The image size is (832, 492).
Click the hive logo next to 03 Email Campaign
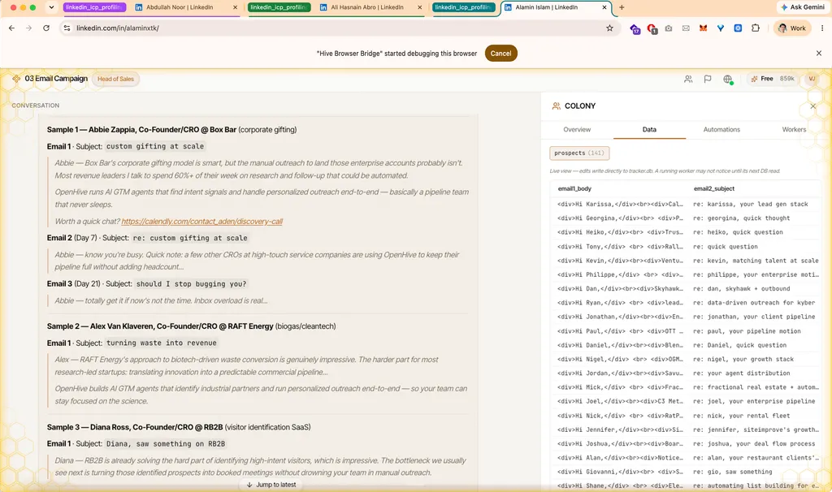[16, 79]
